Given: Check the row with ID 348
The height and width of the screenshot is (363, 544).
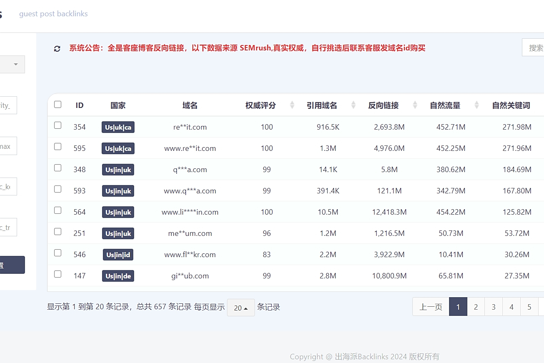Looking at the screenshot, I should (x=58, y=168).
